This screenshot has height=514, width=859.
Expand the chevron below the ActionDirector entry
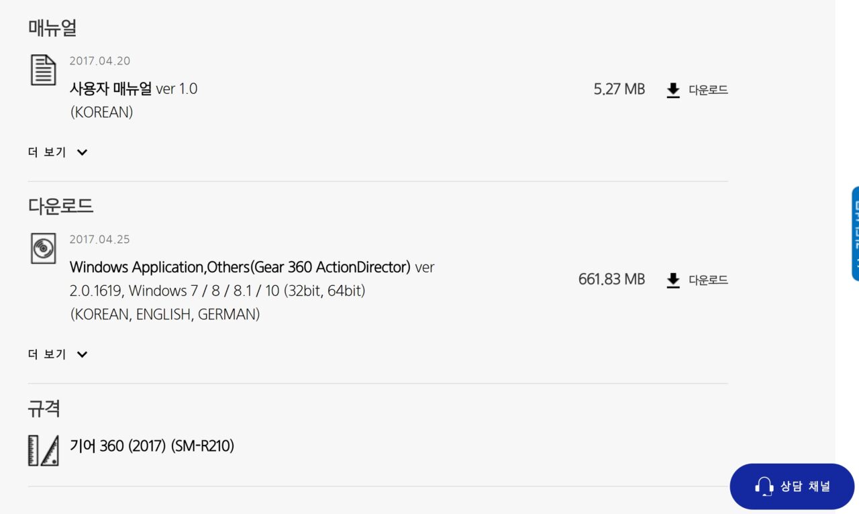click(x=82, y=354)
